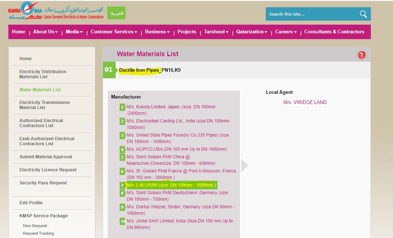The height and width of the screenshot is (238, 393).
Task: Click Water Materials List page title
Action: 148,54
